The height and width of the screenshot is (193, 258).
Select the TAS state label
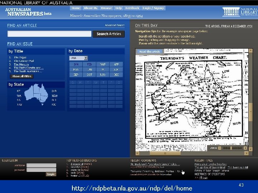pos(19,104)
